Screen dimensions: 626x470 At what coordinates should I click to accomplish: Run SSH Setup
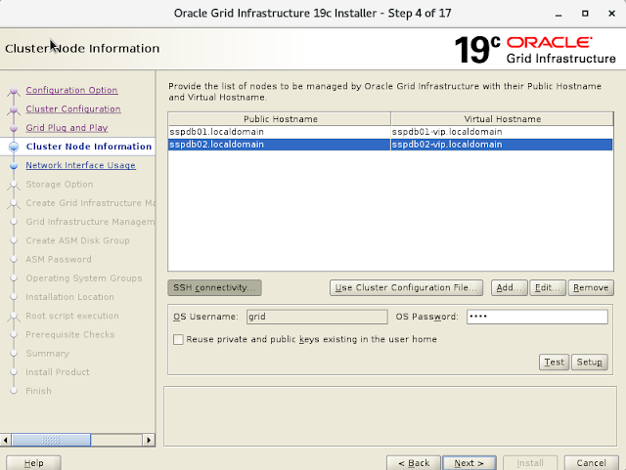click(589, 362)
